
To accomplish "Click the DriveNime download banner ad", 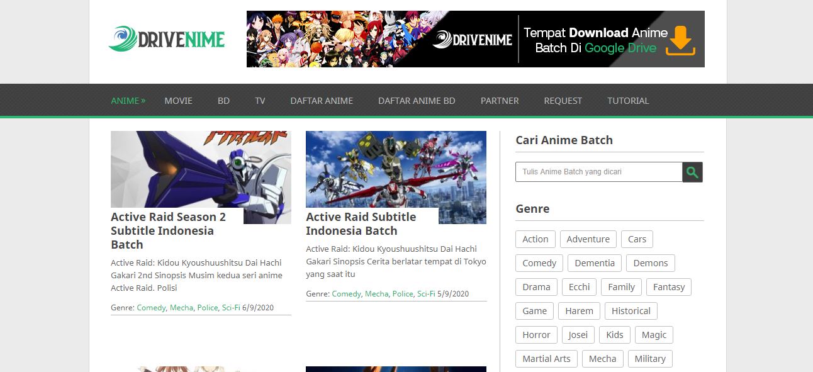I will (x=475, y=39).
